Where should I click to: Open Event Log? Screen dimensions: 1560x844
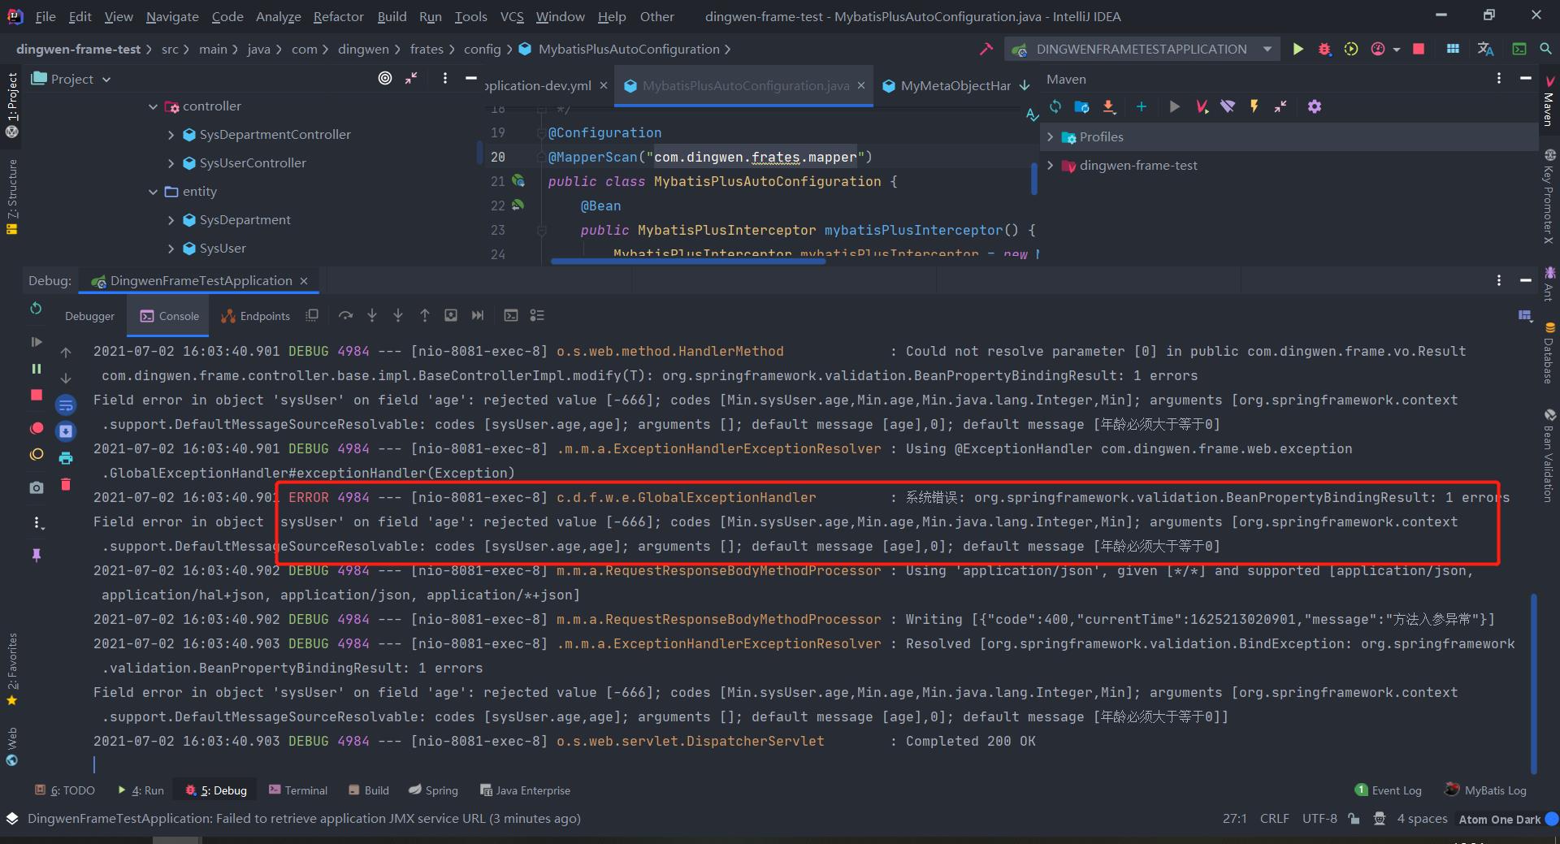tap(1388, 790)
